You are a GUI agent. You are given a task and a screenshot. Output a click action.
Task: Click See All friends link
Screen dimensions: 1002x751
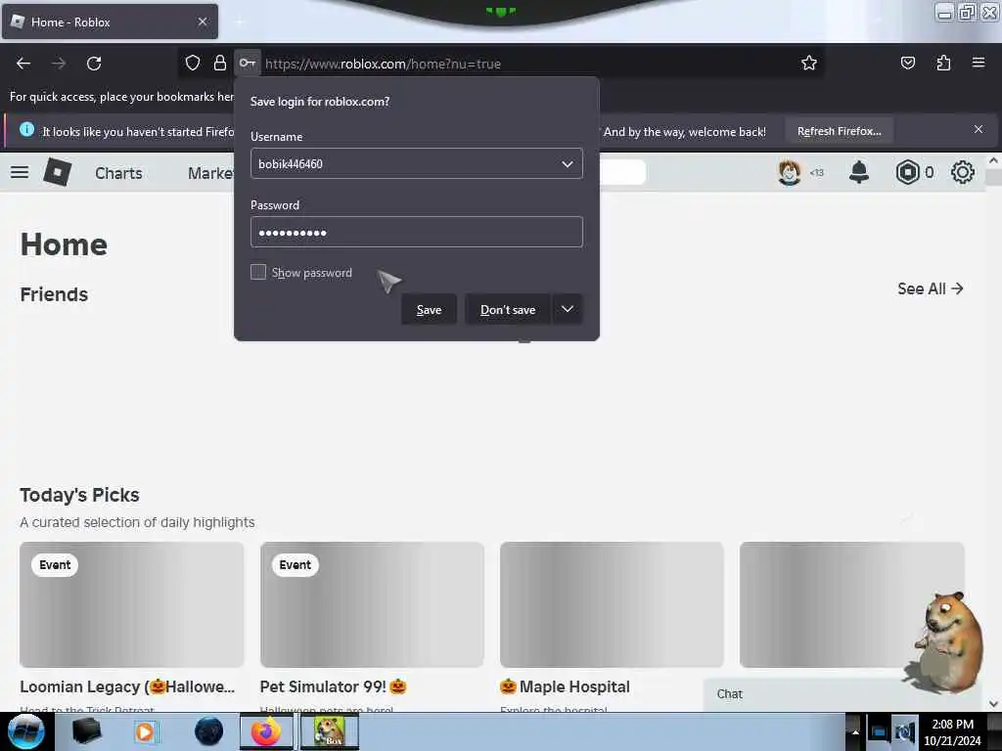930,288
